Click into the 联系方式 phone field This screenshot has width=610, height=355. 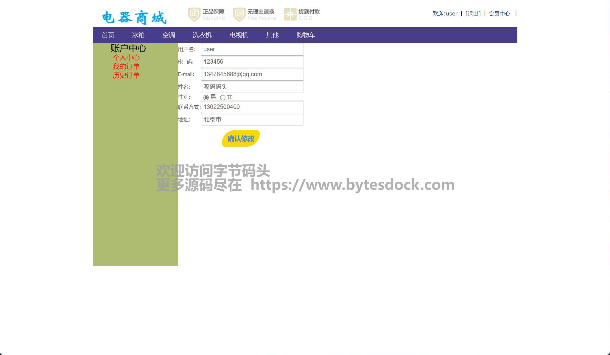(252, 107)
